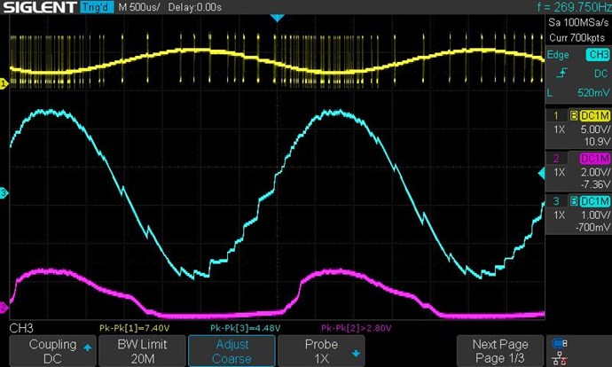The width and height of the screenshot is (612, 367).
Task: Click the Pk-Pk[3]=4.48V measurement
Action: click(x=245, y=328)
